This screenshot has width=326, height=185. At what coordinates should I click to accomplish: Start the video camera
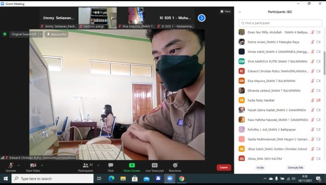click(x=33, y=167)
